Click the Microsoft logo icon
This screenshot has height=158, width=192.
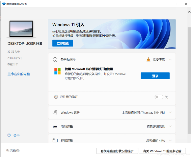(57, 71)
